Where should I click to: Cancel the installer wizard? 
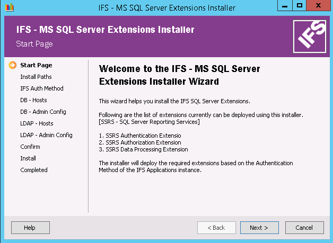(304, 228)
